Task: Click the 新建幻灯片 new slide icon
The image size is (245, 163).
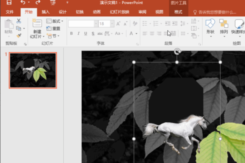Action: (37, 24)
